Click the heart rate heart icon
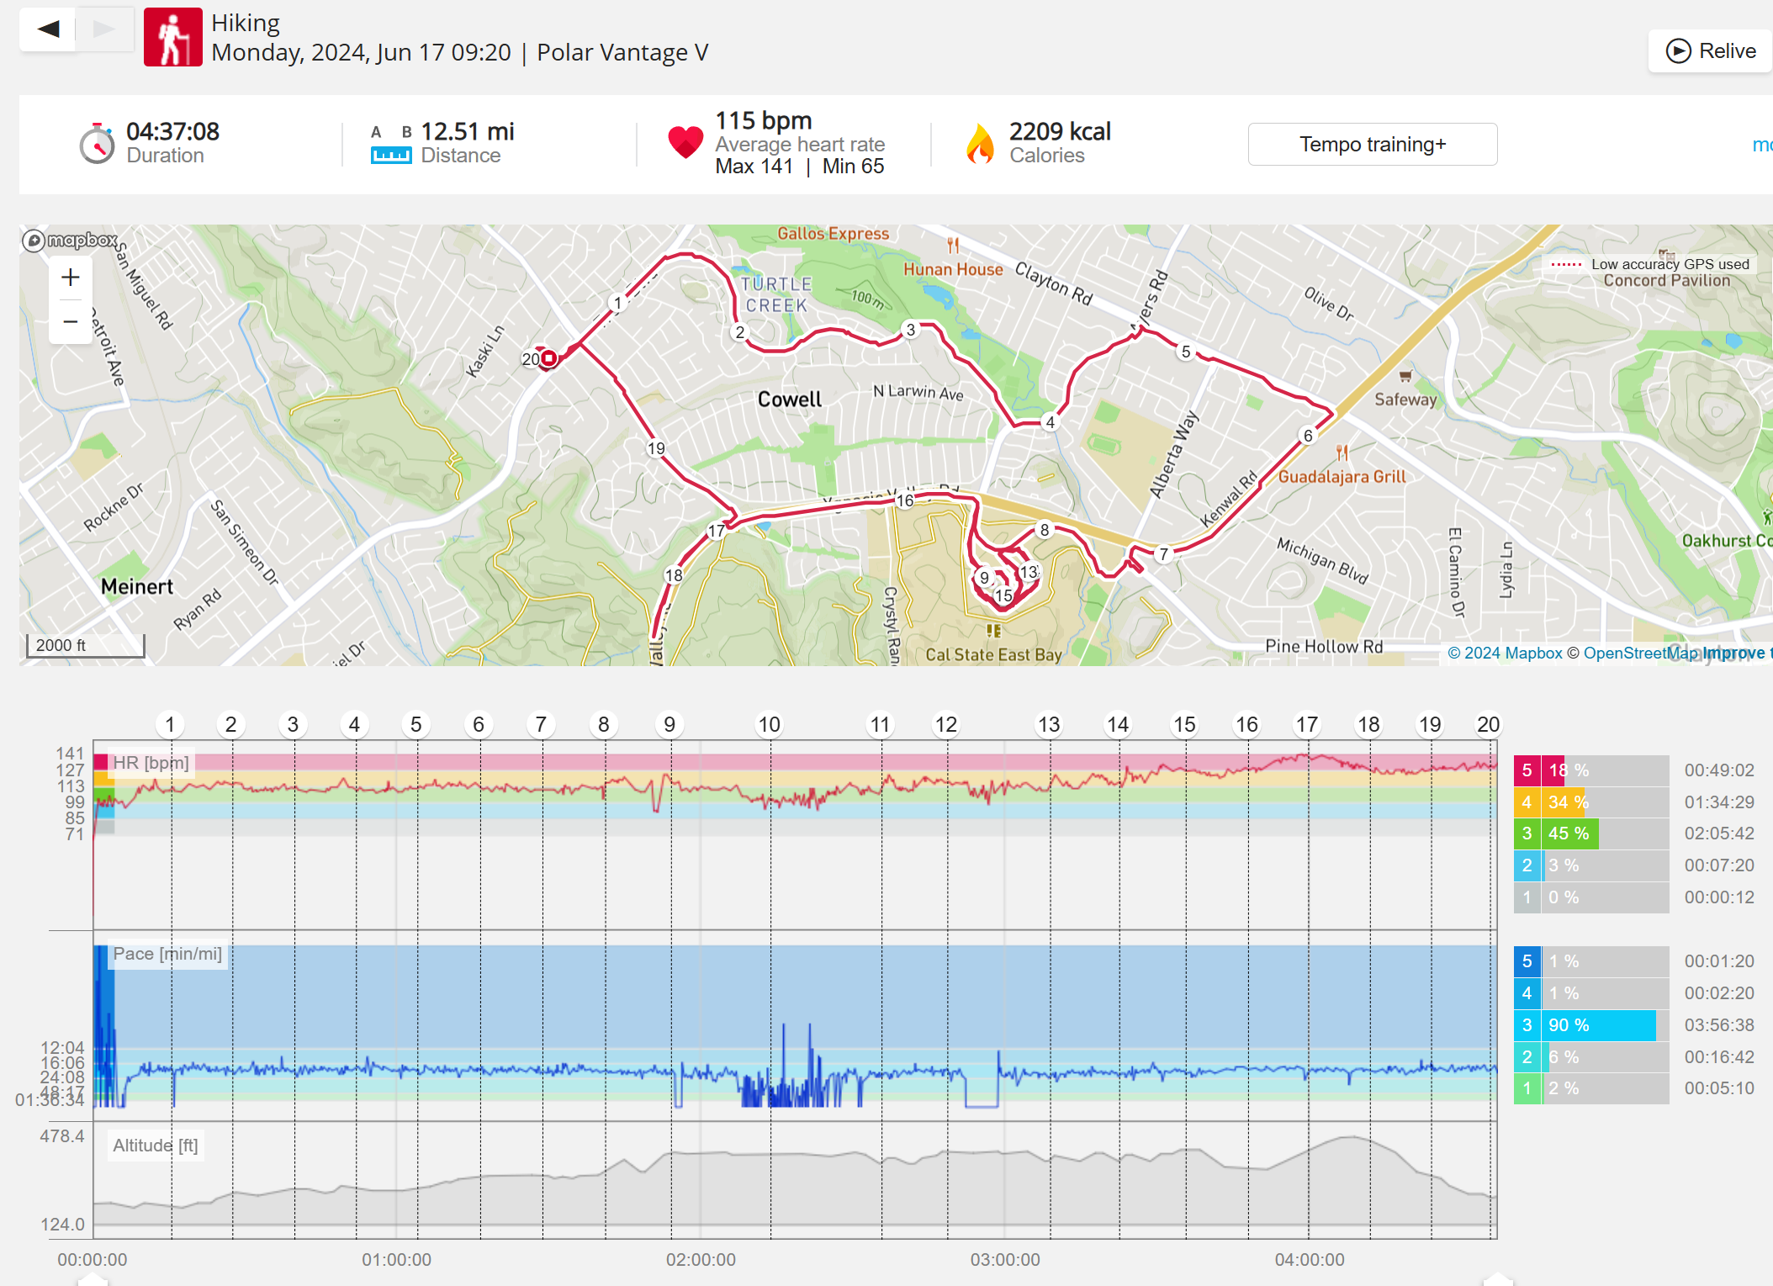Viewport: 1773px width, 1286px height. coord(685,142)
